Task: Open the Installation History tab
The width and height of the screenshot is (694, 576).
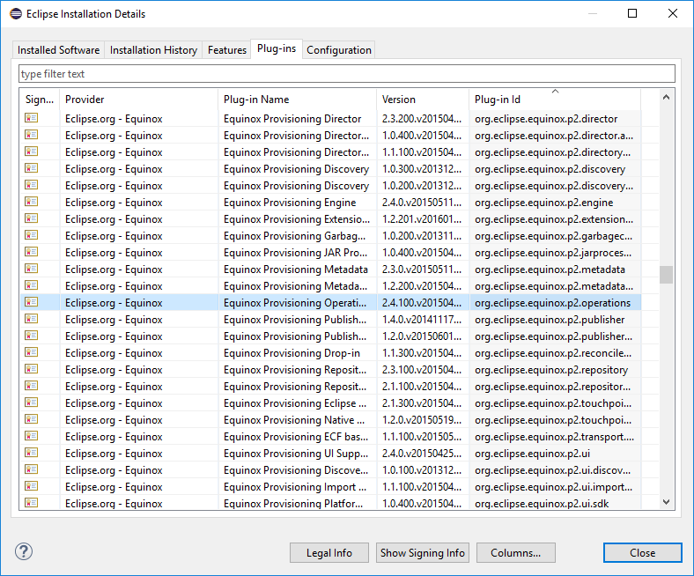Action: (x=153, y=50)
